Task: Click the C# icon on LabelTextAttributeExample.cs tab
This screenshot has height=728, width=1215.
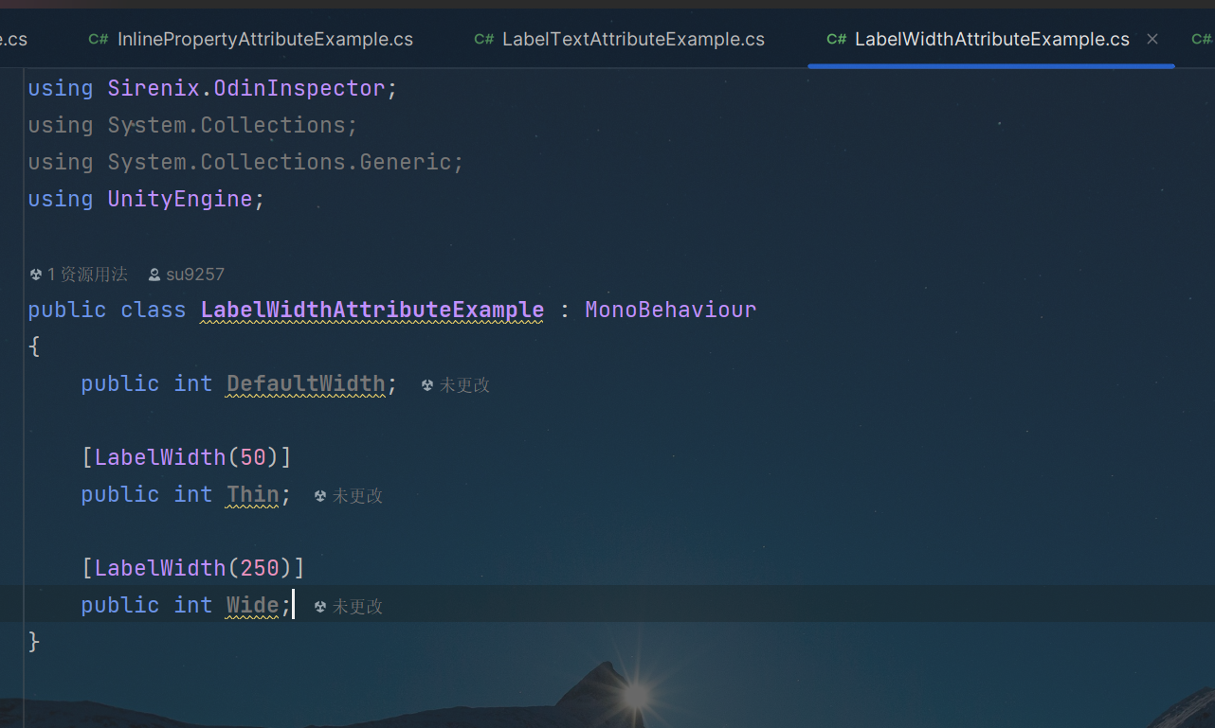Action: coord(483,39)
